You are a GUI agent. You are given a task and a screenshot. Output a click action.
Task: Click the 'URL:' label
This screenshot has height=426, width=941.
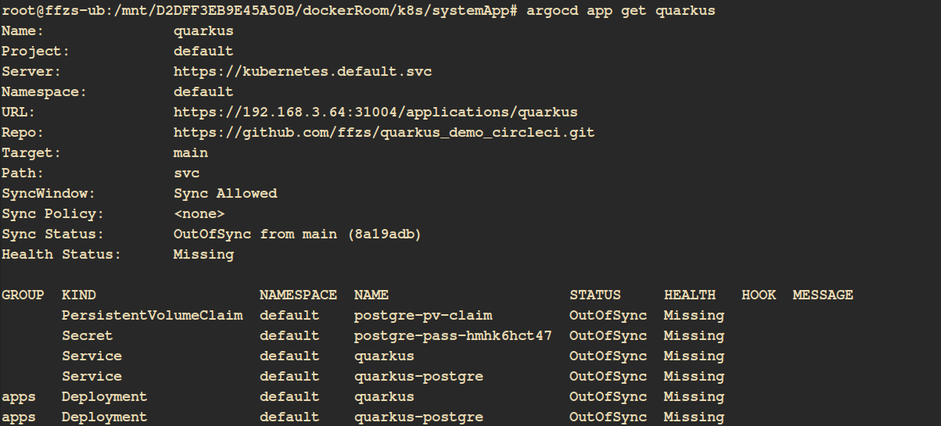tap(19, 113)
